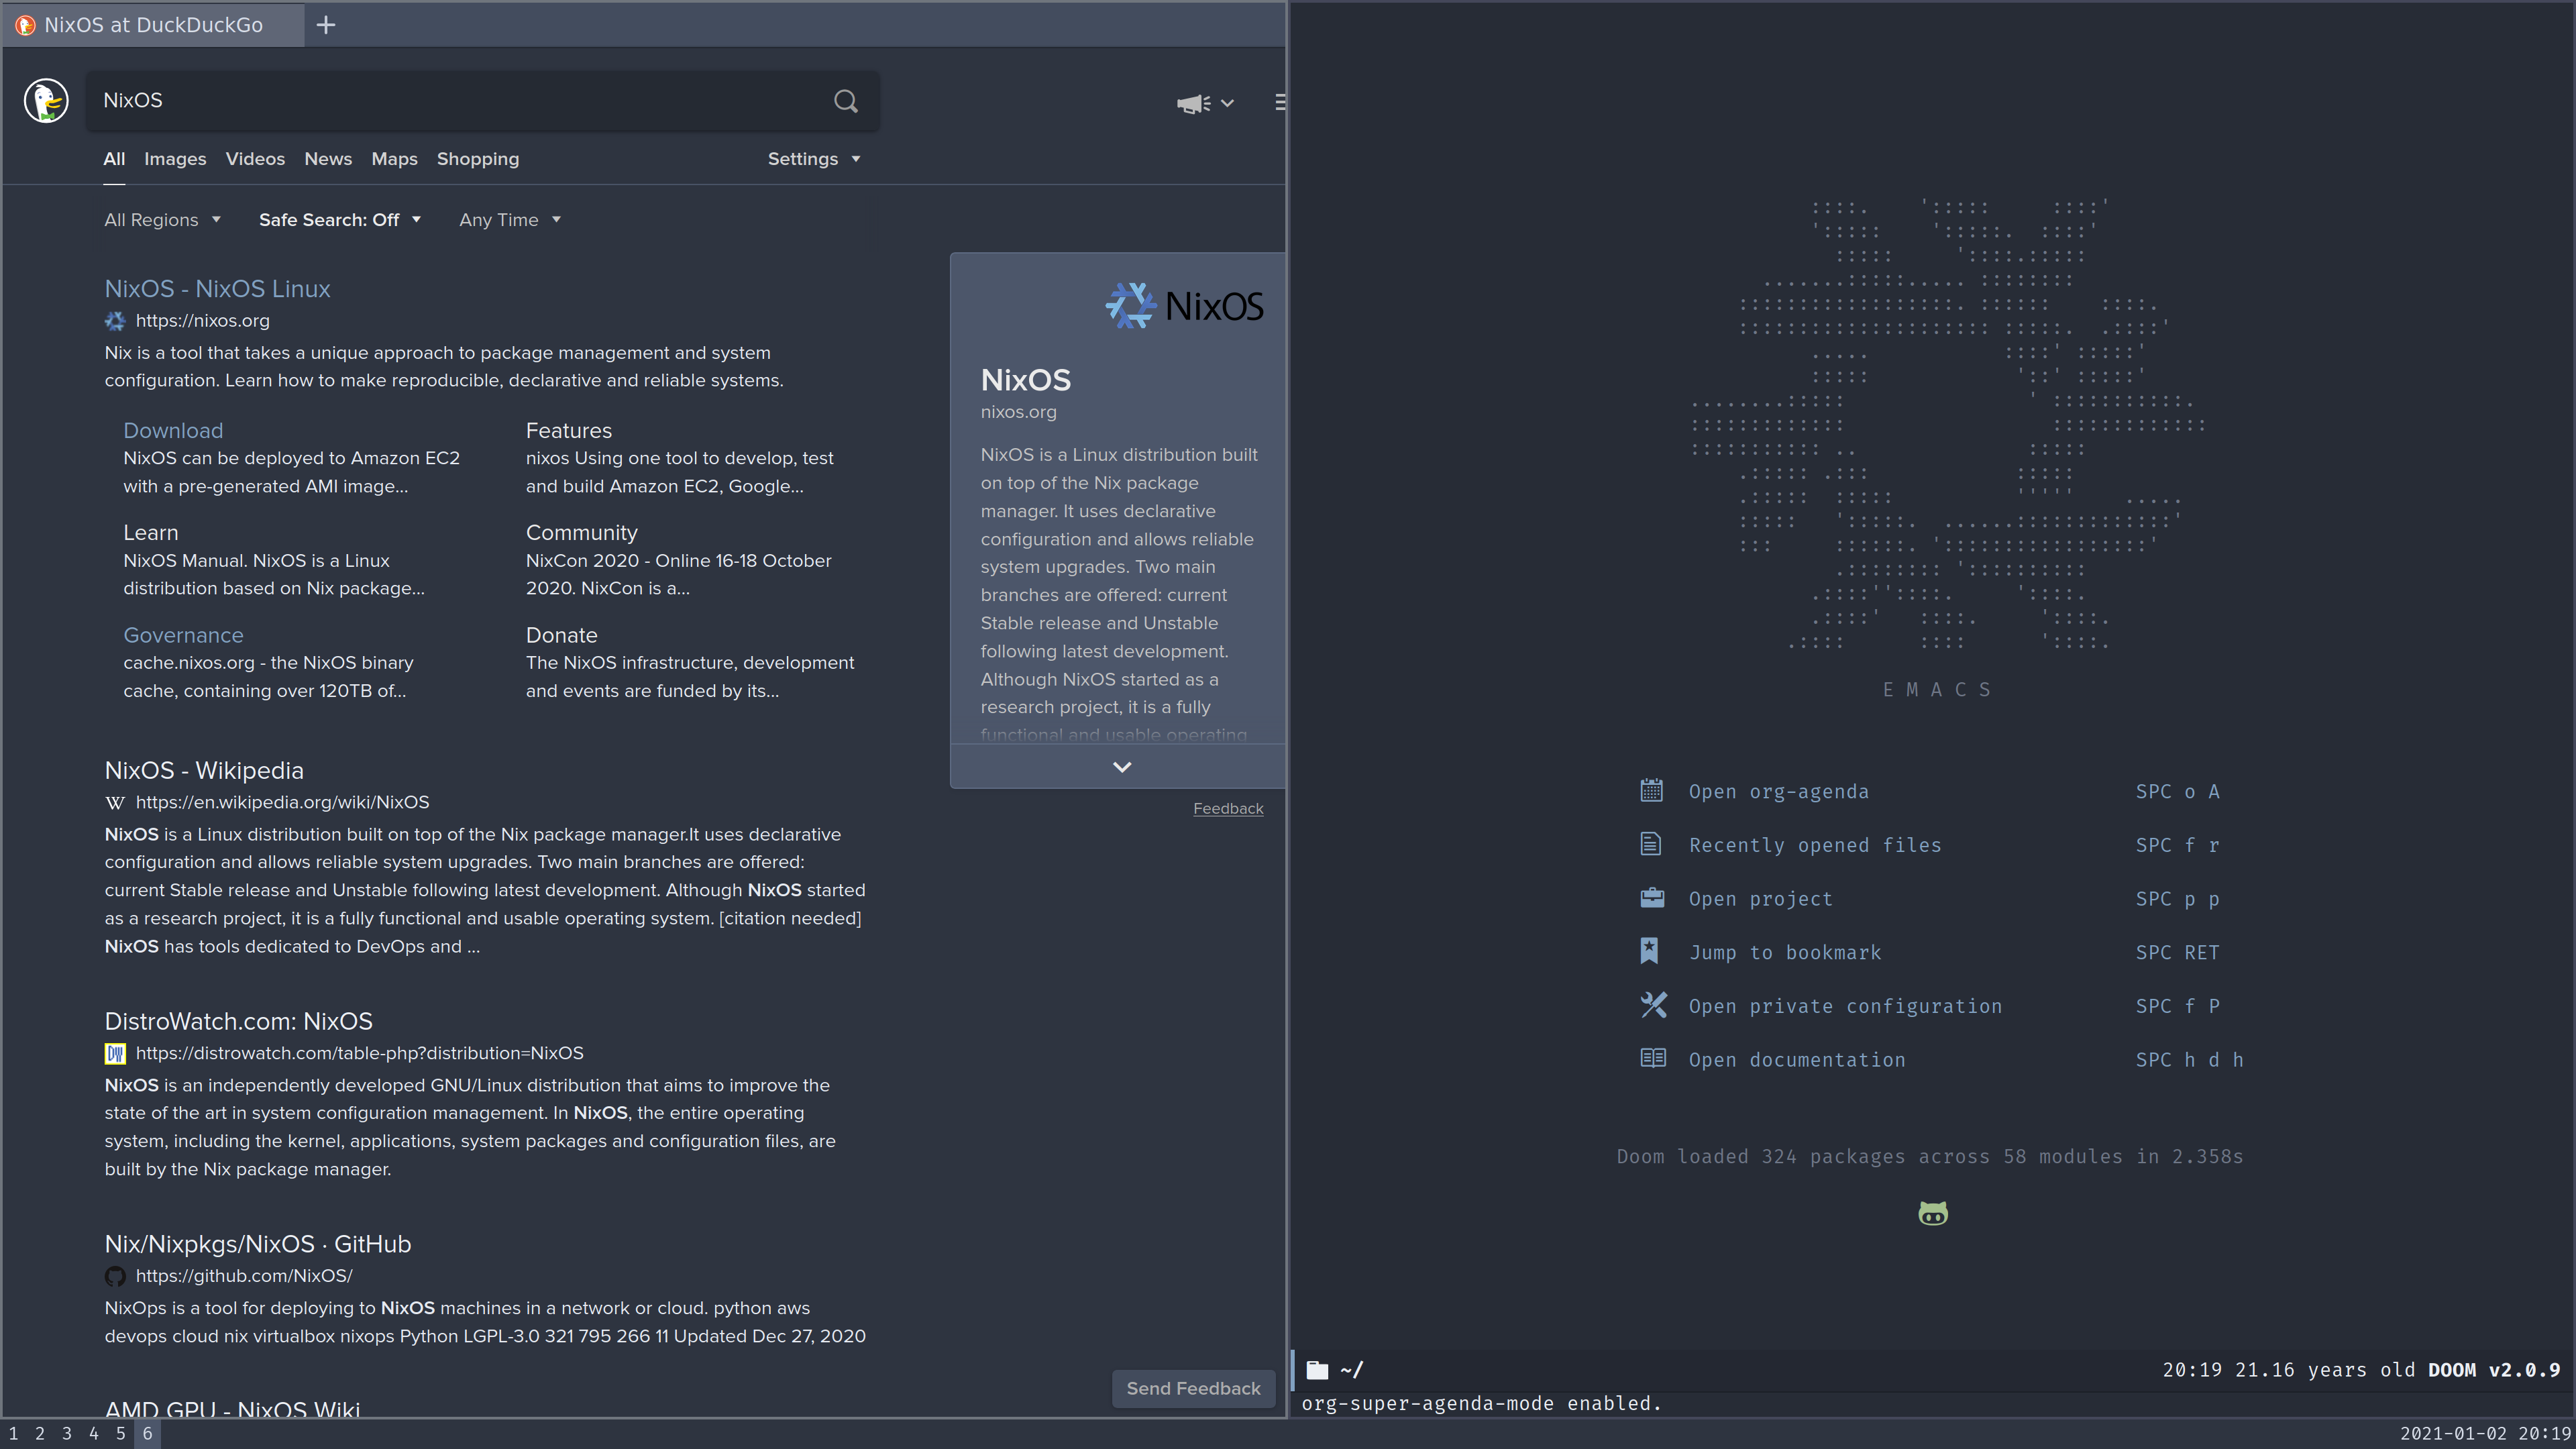Image resolution: width=2576 pixels, height=1449 pixels.
Task: Click the megaphone announcements icon
Action: pos(1193,103)
